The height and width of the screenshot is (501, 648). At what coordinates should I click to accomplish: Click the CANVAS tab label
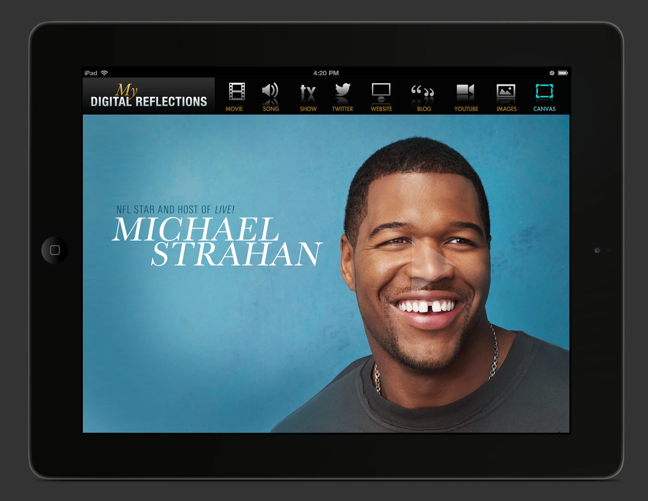(544, 109)
